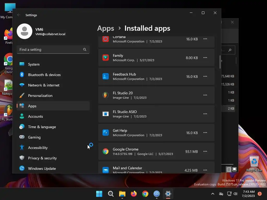Go to Gaming settings
Image resolution: width=267 pixels, height=200 pixels.
53,137
